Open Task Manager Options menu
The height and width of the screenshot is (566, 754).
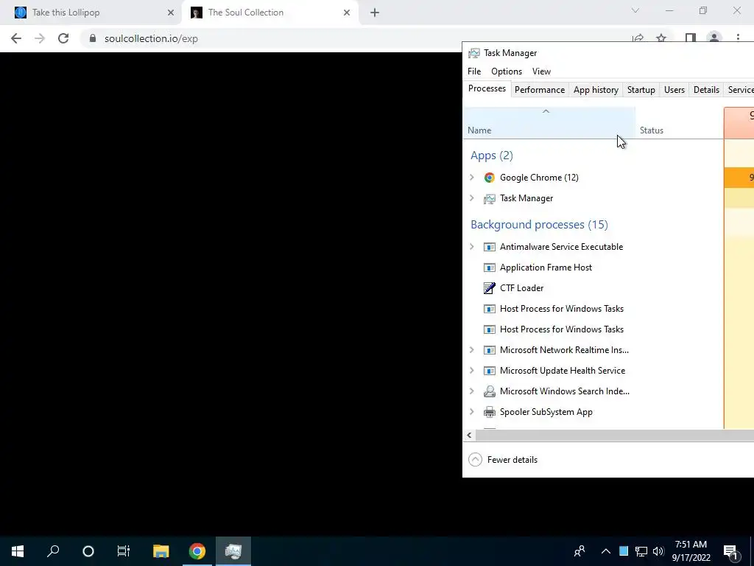click(x=507, y=71)
